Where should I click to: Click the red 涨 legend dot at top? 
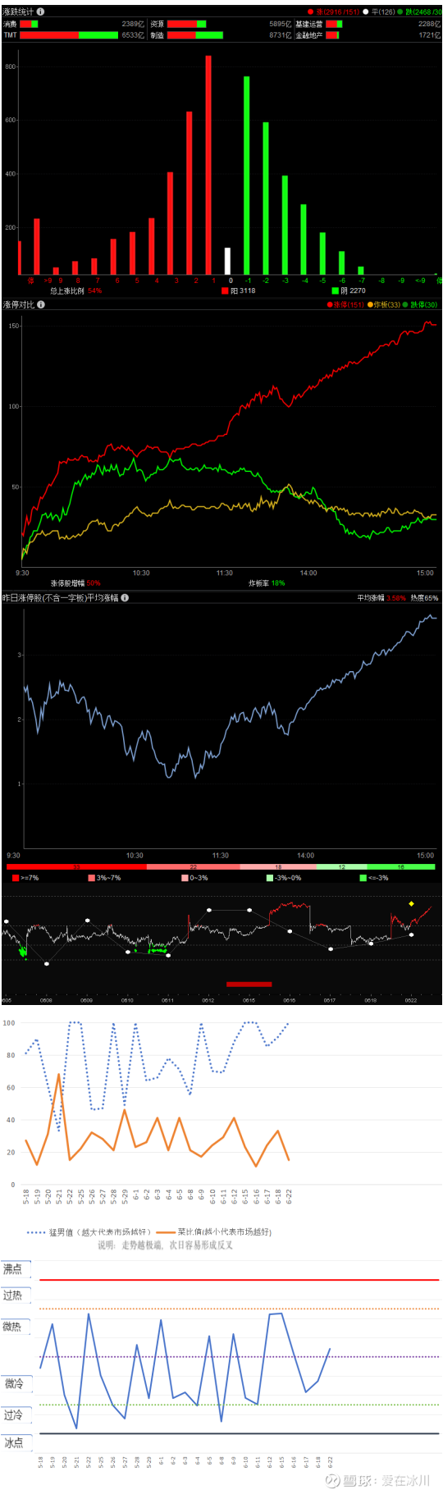point(310,12)
